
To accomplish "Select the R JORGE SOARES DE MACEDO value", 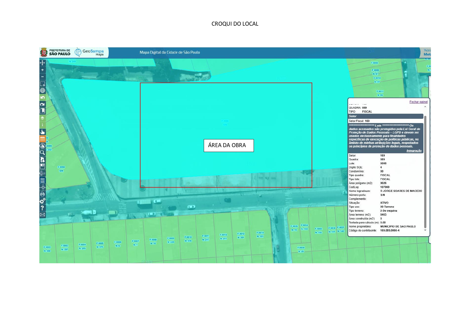I will click(x=401, y=191).
